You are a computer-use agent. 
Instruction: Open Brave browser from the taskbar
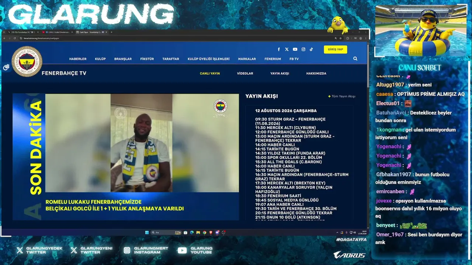tap(211, 233)
